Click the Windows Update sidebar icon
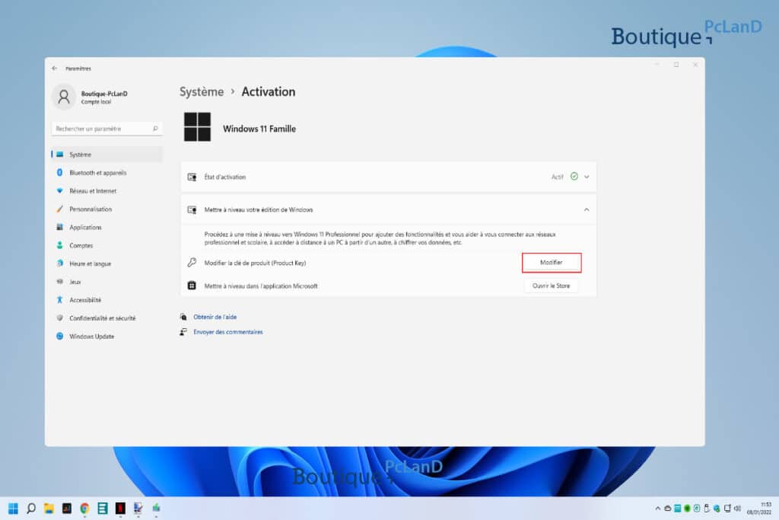This screenshot has width=779, height=520. [59, 336]
